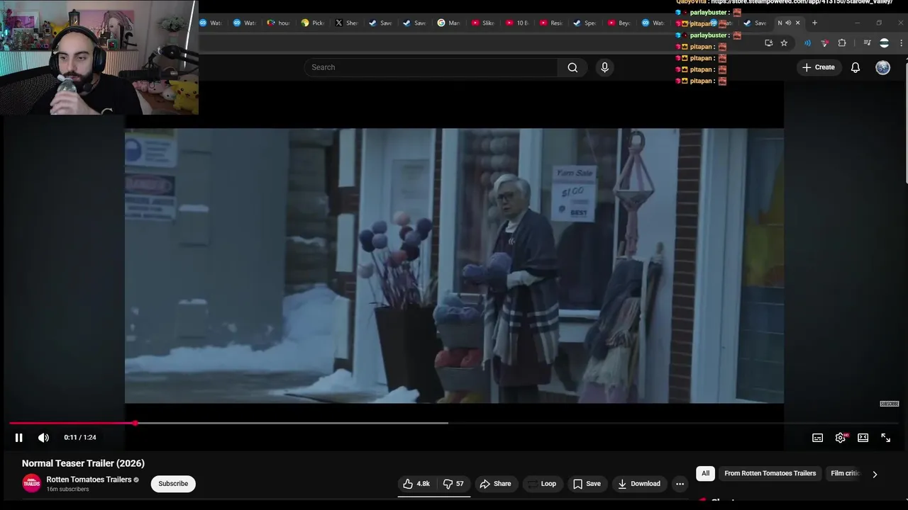Focus the YouTube search field
The image size is (908, 510).
[x=431, y=67]
